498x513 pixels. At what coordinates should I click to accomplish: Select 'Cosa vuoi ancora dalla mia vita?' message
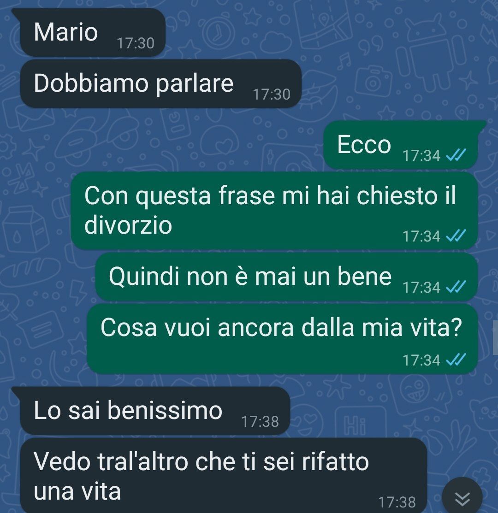click(x=282, y=339)
